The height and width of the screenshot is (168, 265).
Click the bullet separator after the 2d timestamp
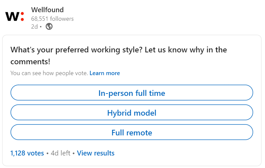click(x=41, y=27)
